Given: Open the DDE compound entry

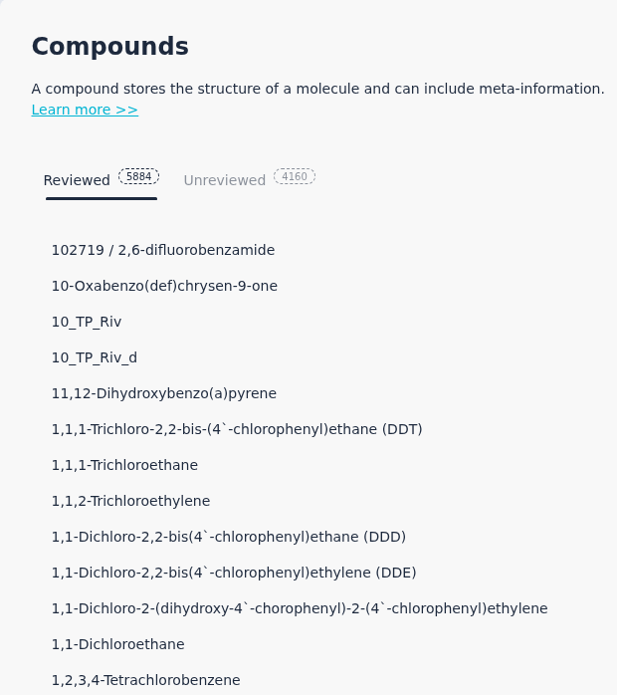Looking at the screenshot, I should (x=234, y=573).
